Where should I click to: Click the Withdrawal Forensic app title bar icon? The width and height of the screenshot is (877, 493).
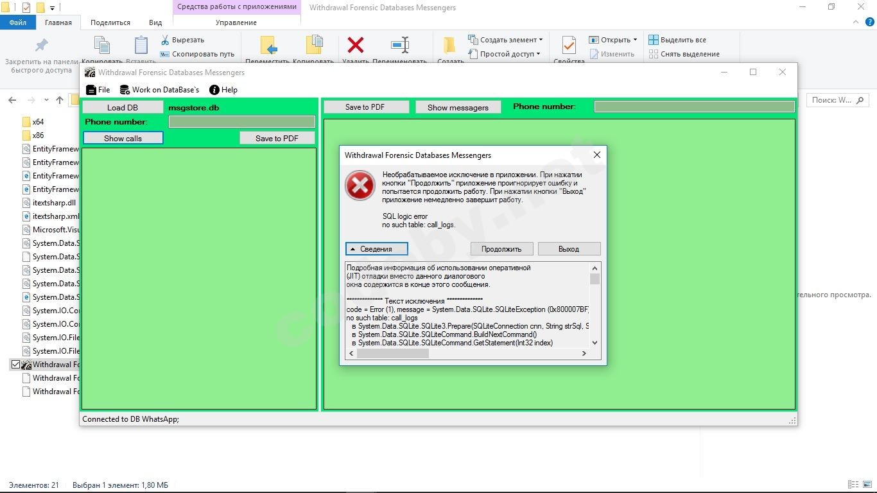(90, 73)
